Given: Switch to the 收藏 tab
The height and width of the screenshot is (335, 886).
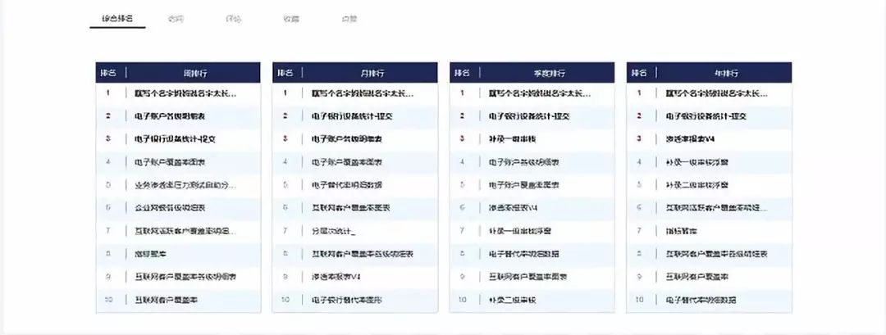Looking at the screenshot, I should pyautogui.click(x=291, y=19).
